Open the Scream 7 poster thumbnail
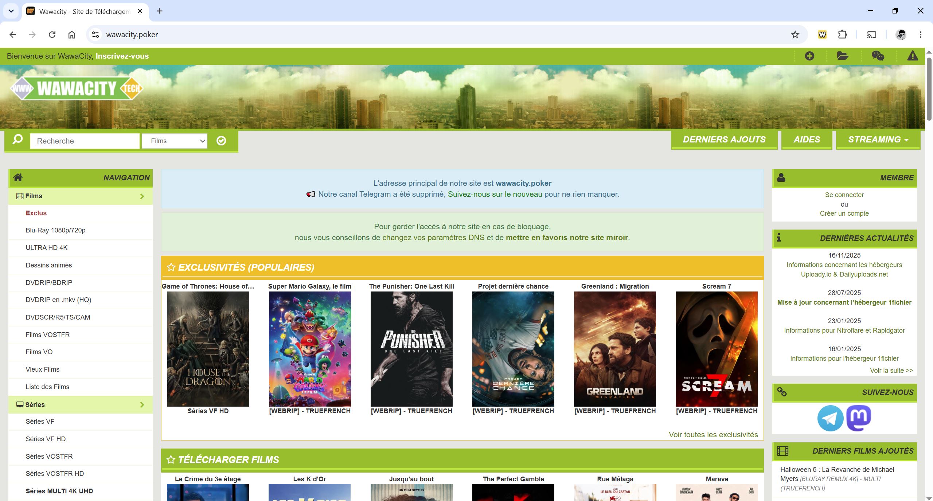The height and width of the screenshot is (501, 933). (x=717, y=349)
